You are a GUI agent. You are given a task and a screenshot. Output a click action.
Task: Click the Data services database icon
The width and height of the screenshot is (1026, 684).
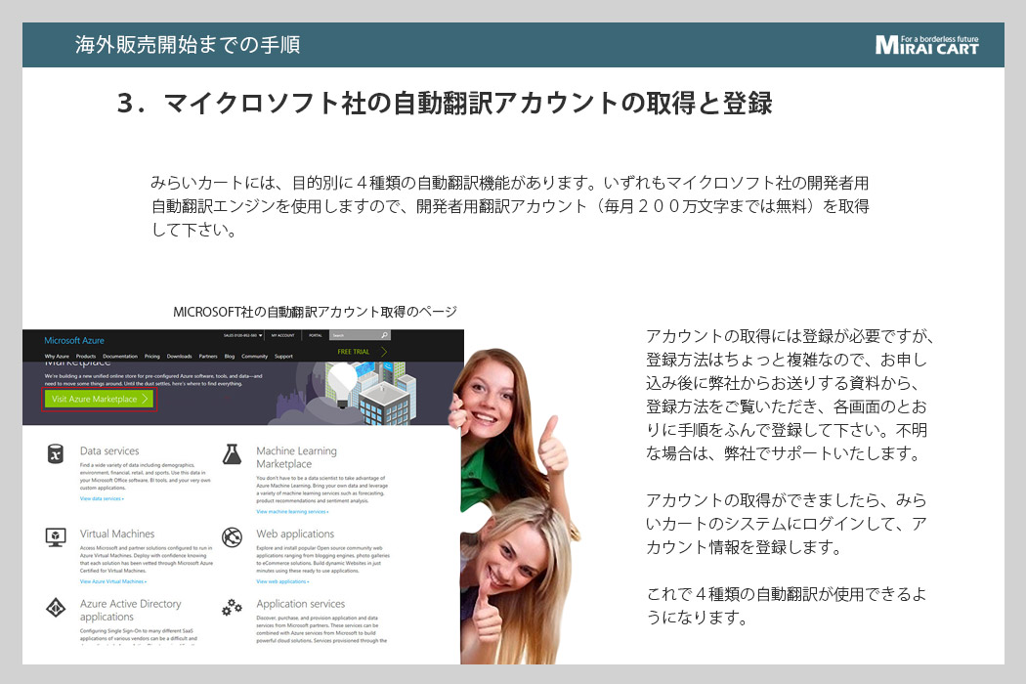(56, 453)
